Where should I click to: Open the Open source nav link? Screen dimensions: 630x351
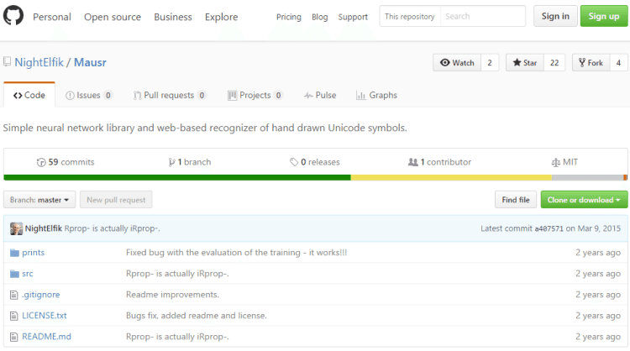coord(113,17)
